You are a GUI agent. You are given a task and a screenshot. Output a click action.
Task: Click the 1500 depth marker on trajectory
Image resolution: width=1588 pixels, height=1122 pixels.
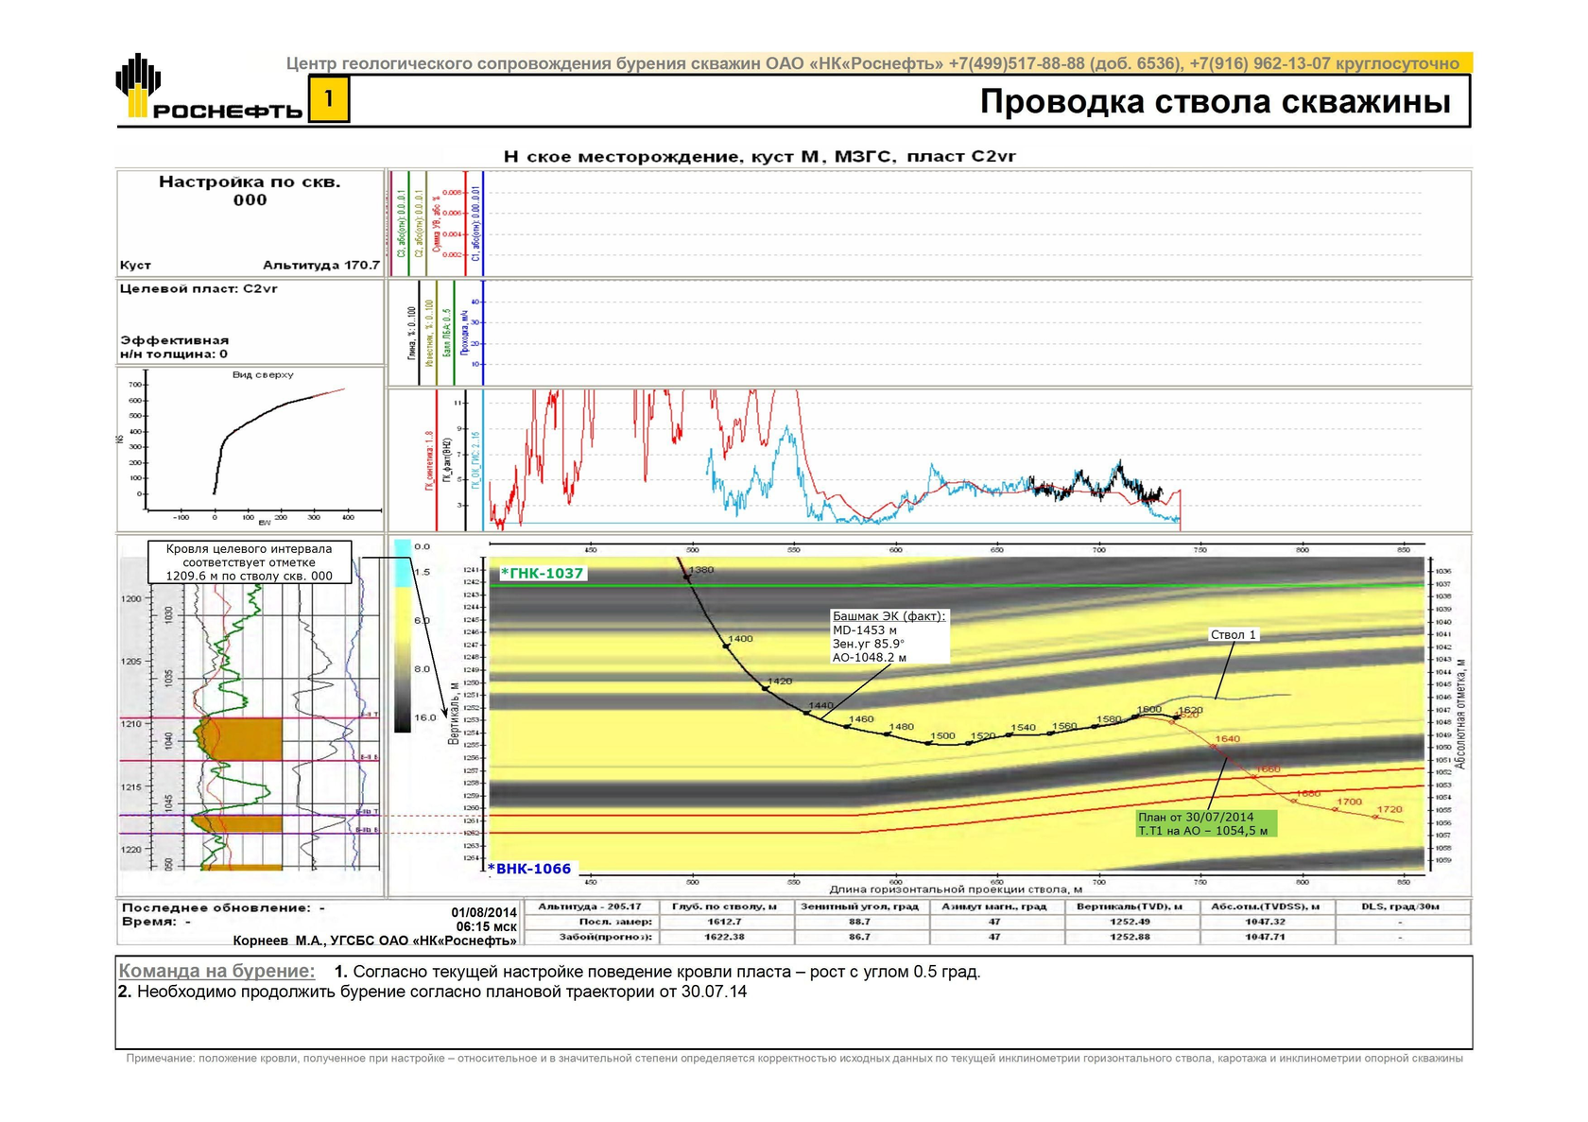pyautogui.click(x=942, y=735)
